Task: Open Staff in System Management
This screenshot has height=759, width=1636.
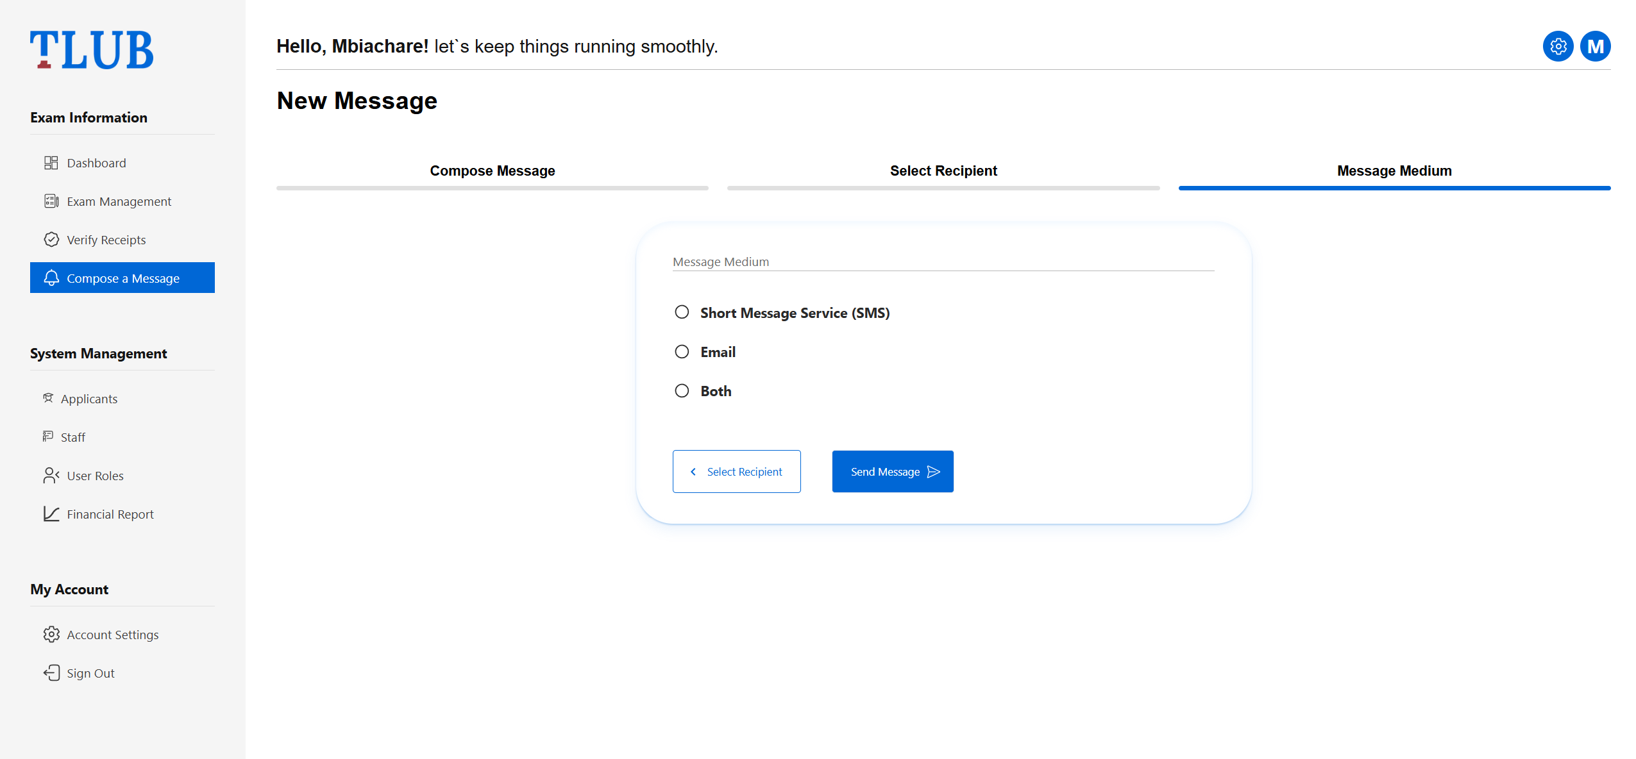Action: pyautogui.click(x=122, y=437)
